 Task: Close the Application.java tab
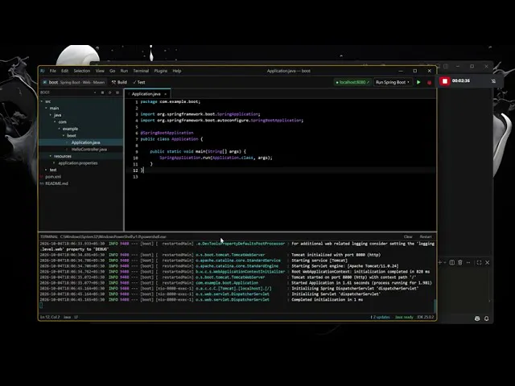166,94
